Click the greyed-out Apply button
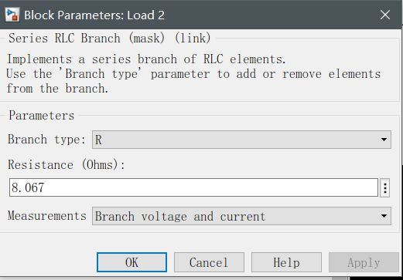This screenshot has height=280, width=403. pos(364,262)
